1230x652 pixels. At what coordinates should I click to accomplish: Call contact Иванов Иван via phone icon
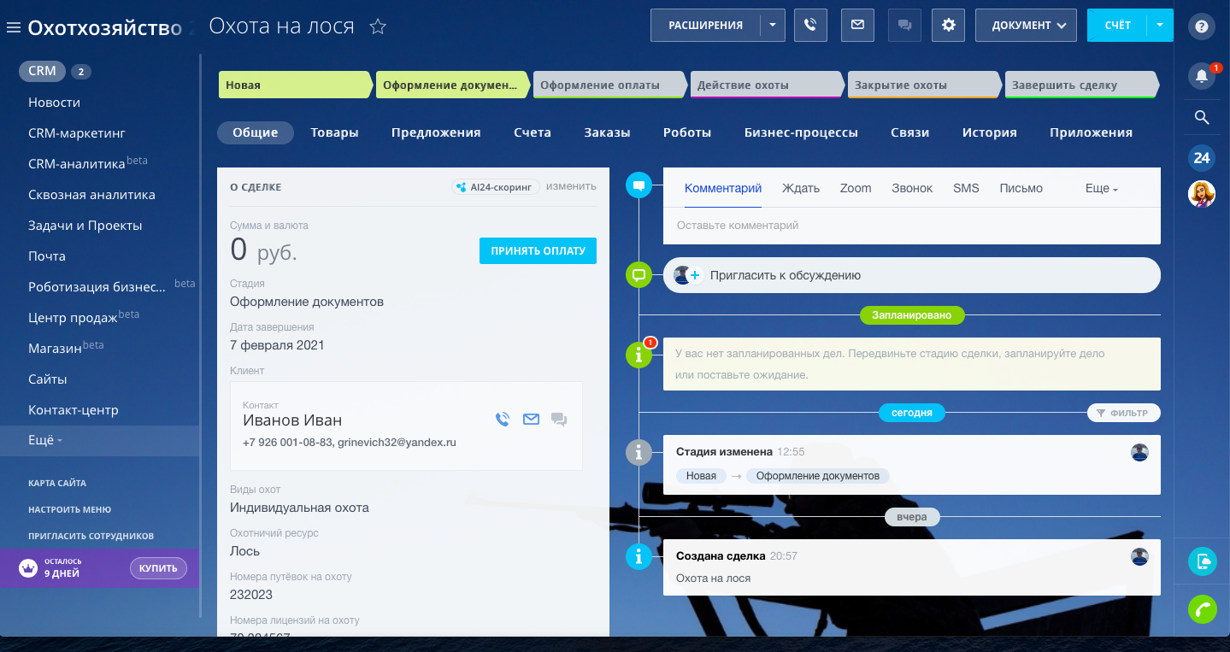pos(503,420)
